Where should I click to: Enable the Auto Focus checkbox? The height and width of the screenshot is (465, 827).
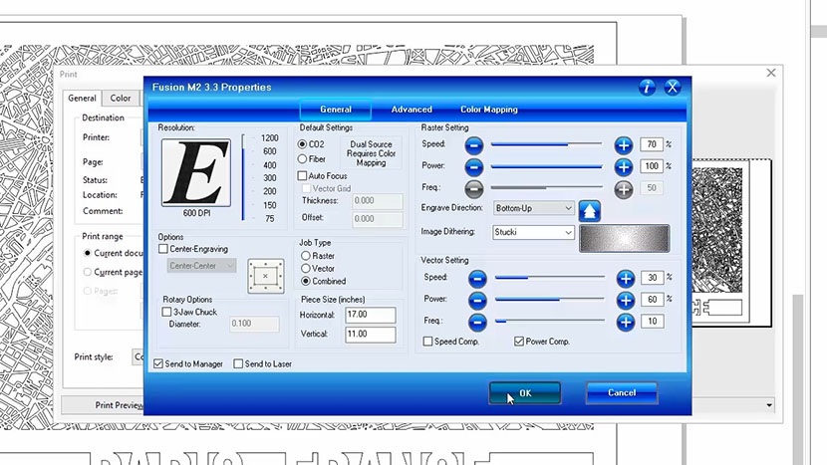303,175
